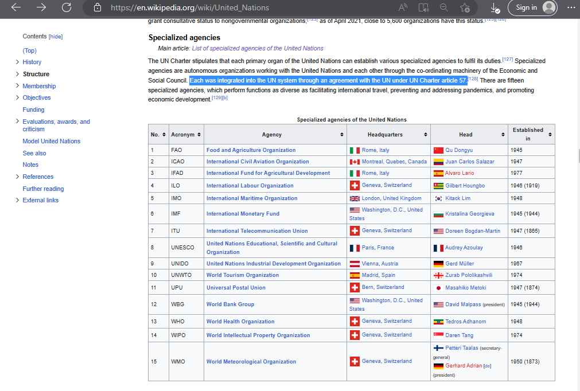The height and width of the screenshot is (391, 580).
Task: Click Bulgaria flag beside Kristalina Georgieva
Action: tap(438, 214)
